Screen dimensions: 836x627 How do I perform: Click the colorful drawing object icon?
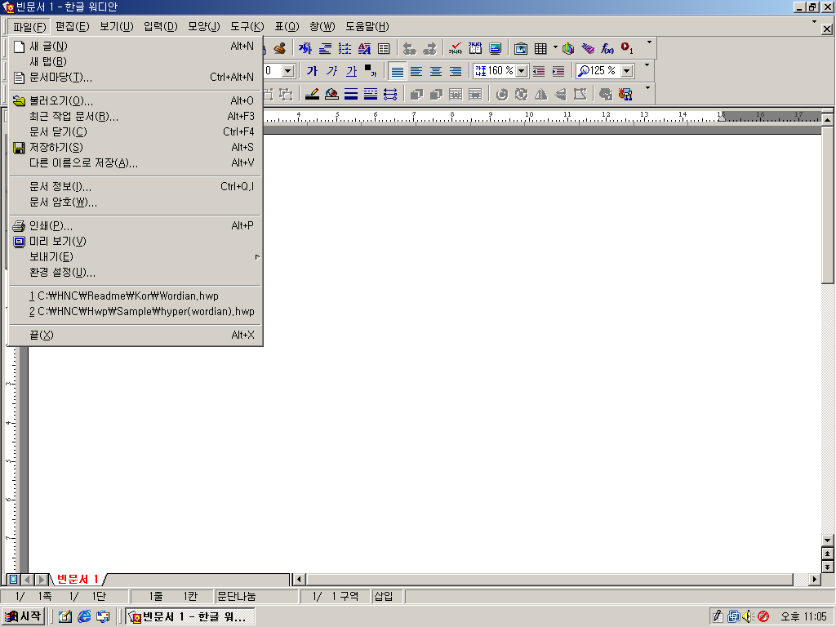625,95
